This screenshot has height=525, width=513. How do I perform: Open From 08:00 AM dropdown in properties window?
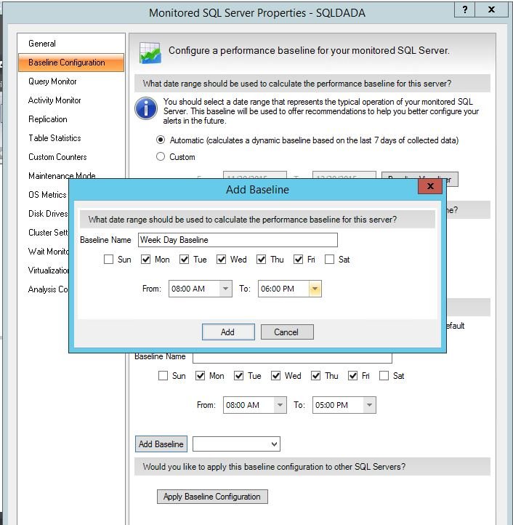[280, 405]
